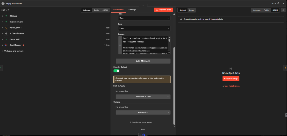
Task: Click the No output data text
Action: click(231, 73)
